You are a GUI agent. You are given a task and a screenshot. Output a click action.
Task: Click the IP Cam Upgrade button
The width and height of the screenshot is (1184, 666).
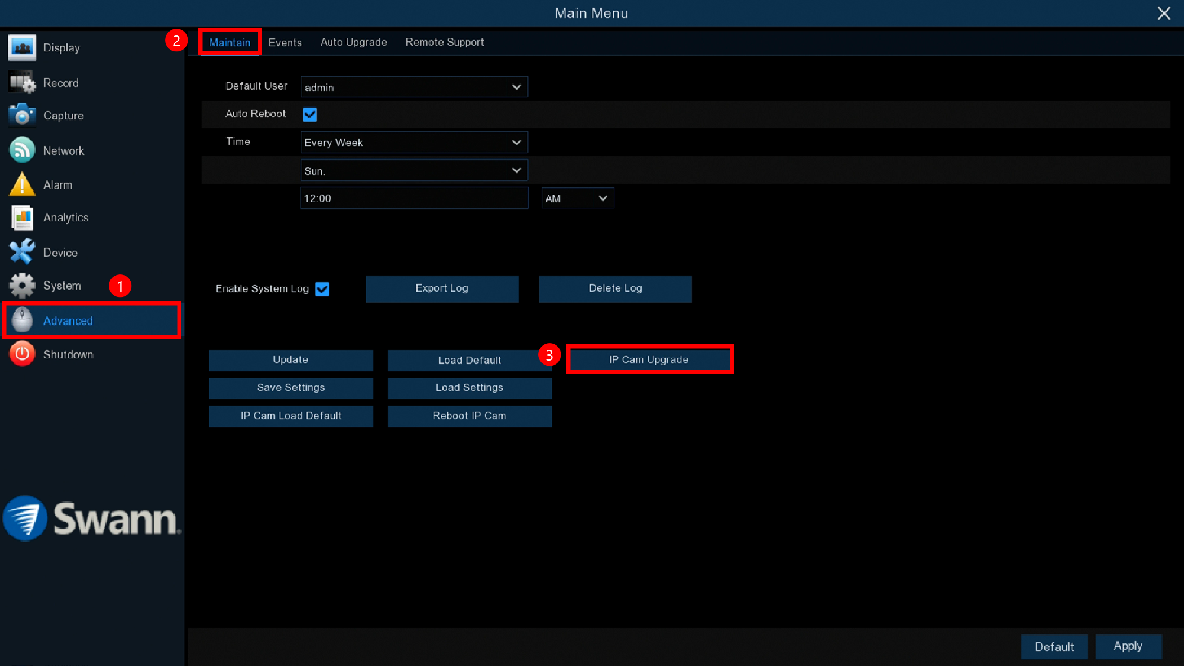point(649,359)
